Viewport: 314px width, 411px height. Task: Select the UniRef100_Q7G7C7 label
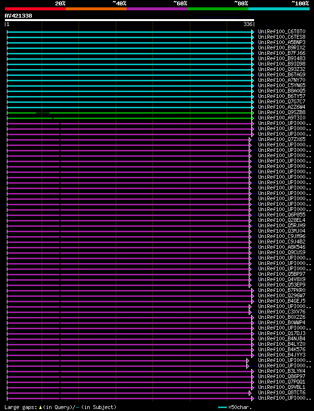(282, 102)
